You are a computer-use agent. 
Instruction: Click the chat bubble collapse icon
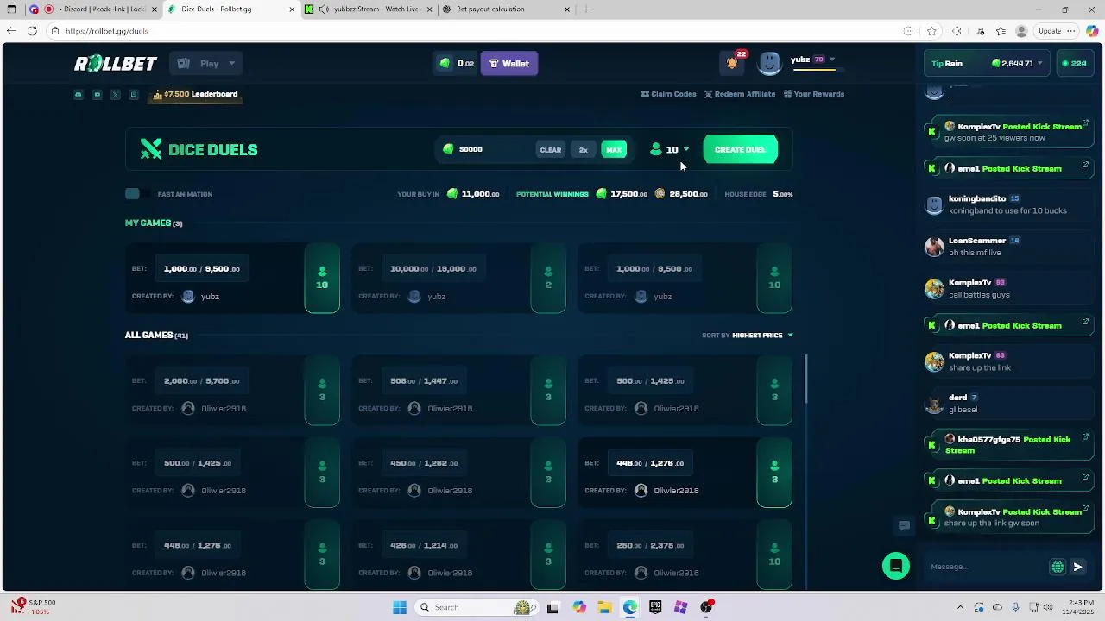point(904,525)
